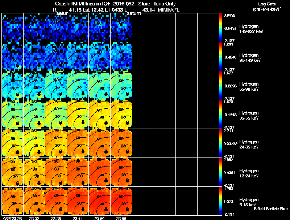Screen dimensions: 290x220
Task: Click the 'B-field Particle Flow' caption
Action: click(271, 209)
